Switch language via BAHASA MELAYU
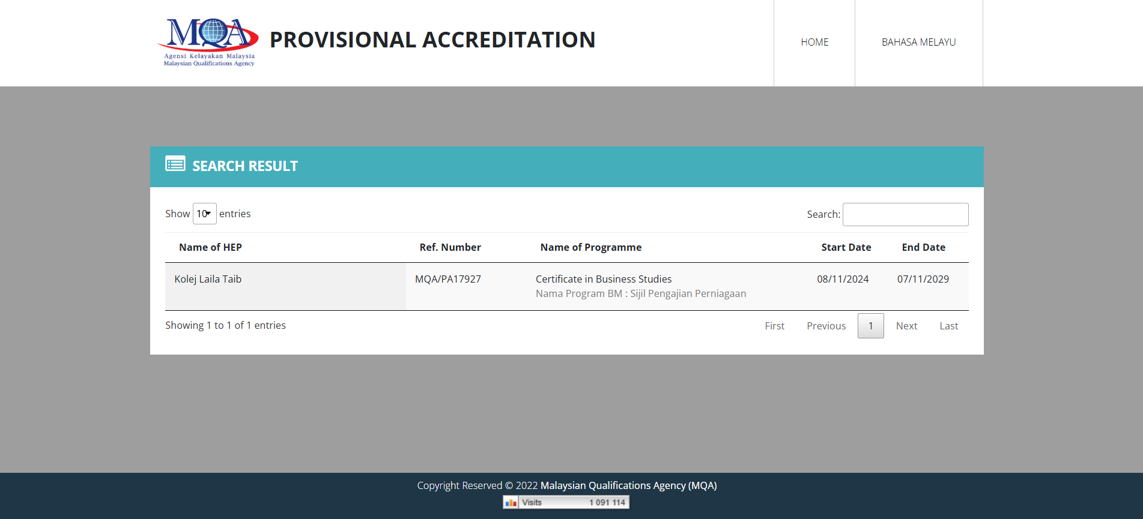Image resolution: width=1143 pixels, height=519 pixels. 918,42
